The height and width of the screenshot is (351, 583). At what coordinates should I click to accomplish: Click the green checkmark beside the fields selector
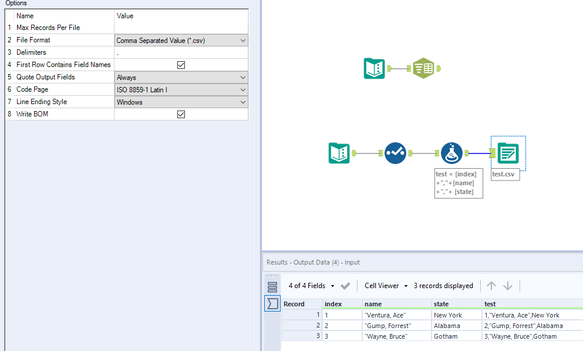[x=345, y=286]
